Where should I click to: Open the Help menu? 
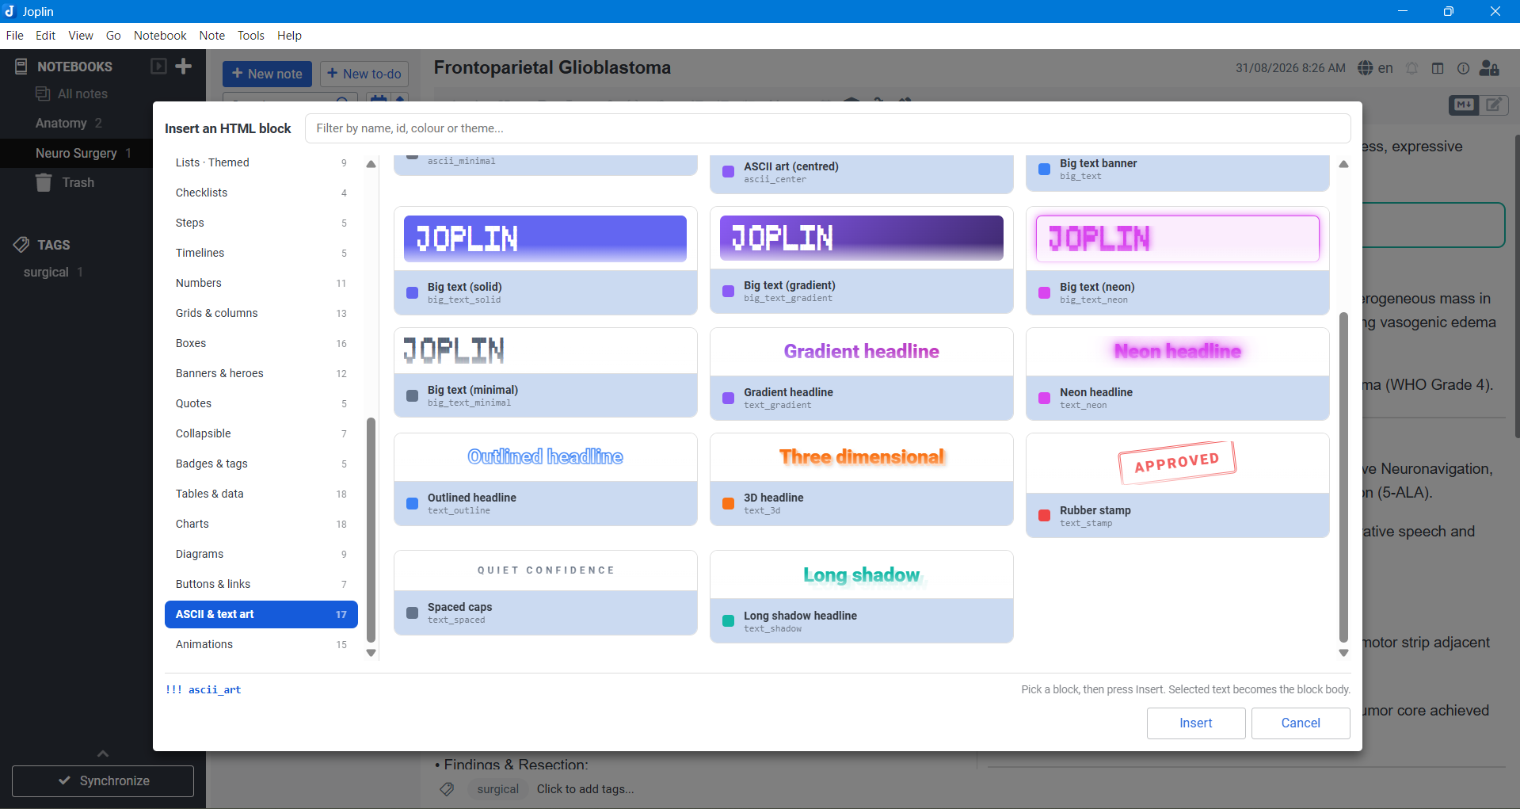289,36
